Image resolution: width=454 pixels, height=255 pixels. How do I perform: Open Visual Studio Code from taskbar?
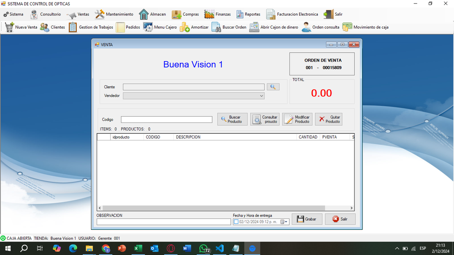(x=220, y=248)
